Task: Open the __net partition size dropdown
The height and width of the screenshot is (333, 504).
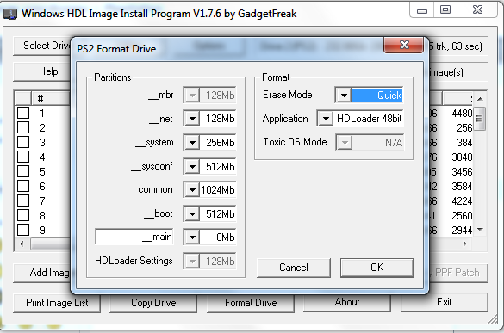Action: (x=192, y=119)
